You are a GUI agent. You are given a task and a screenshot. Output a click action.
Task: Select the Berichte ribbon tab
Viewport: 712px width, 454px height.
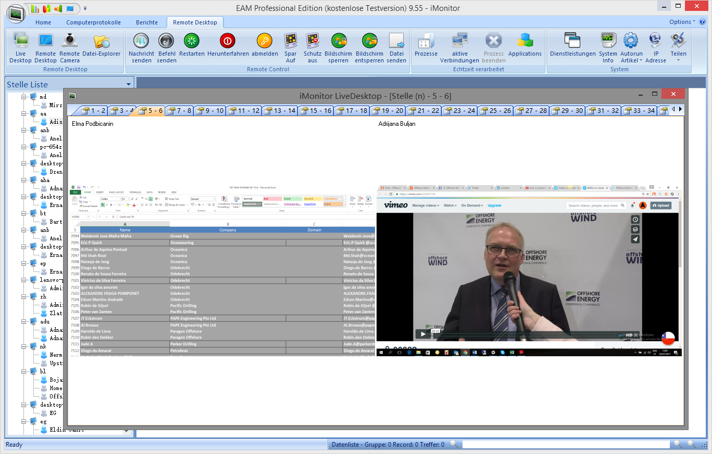point(147,22)
